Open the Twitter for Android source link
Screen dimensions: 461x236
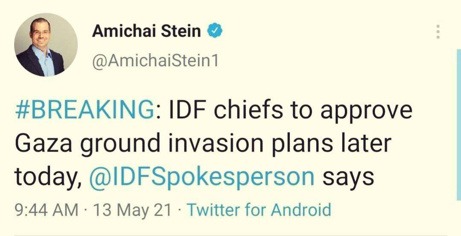tap(259, 210)
